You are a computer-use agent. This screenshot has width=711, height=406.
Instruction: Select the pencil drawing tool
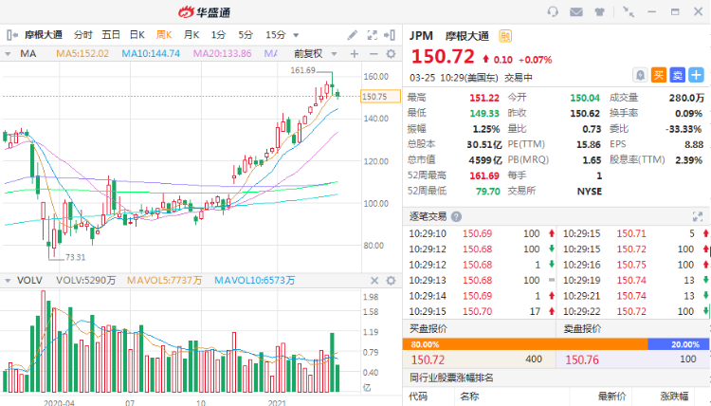(x=353, y=35)
